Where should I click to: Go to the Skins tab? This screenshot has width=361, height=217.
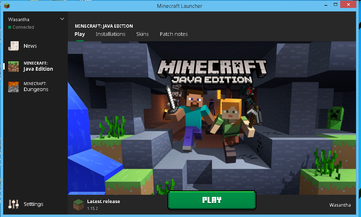(x=142, y=34)
